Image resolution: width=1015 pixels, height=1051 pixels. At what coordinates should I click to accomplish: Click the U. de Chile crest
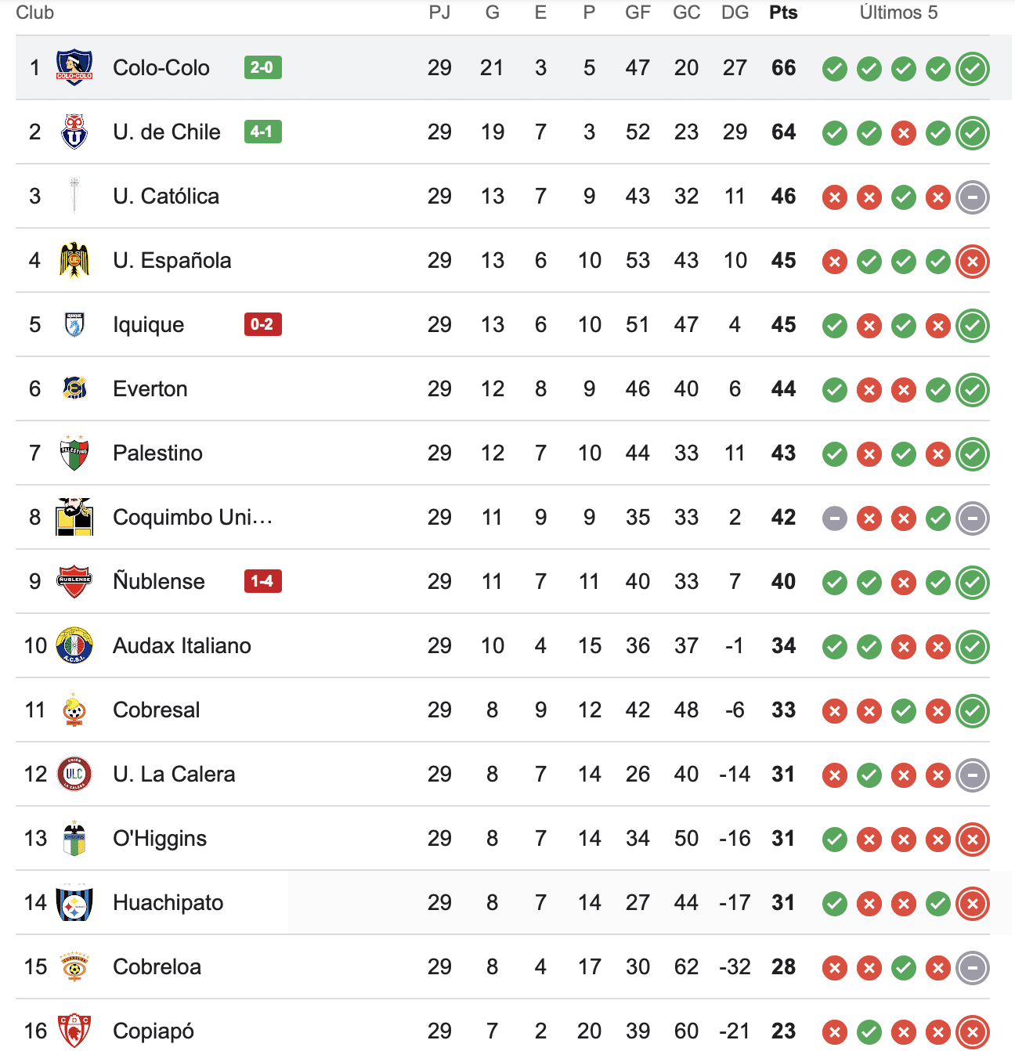coord(74,132)
